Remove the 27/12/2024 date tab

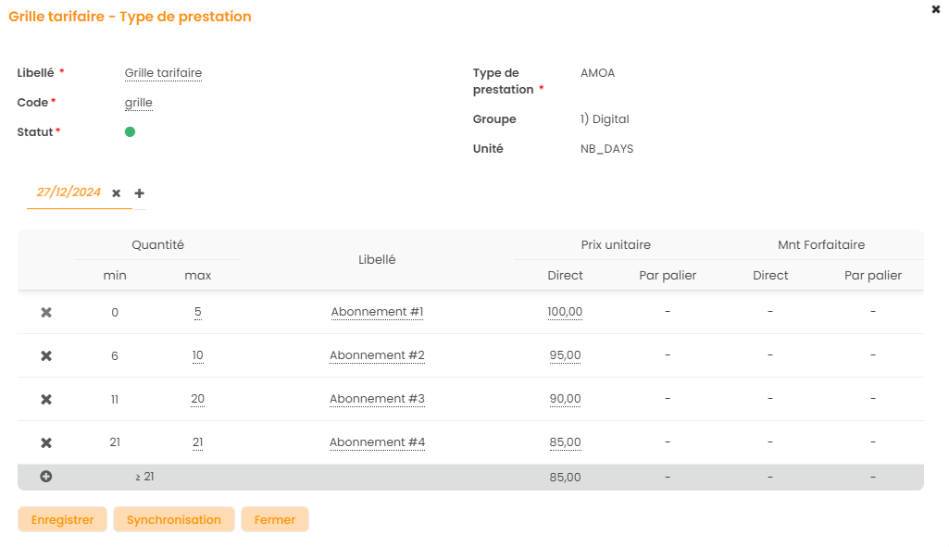point(116,193)
